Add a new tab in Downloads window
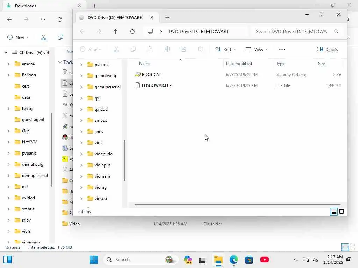The image size is (358, 268). coord(94,6)
